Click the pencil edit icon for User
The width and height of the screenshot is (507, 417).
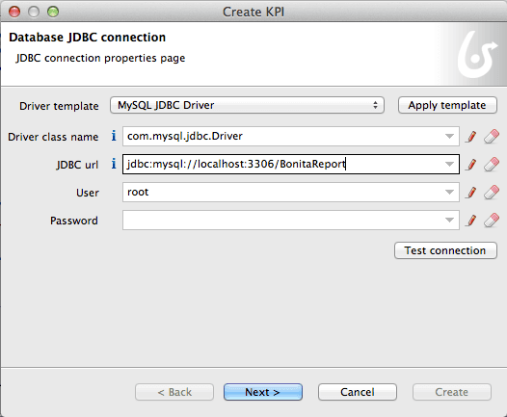pyautogui.click(x=471, y=193)
